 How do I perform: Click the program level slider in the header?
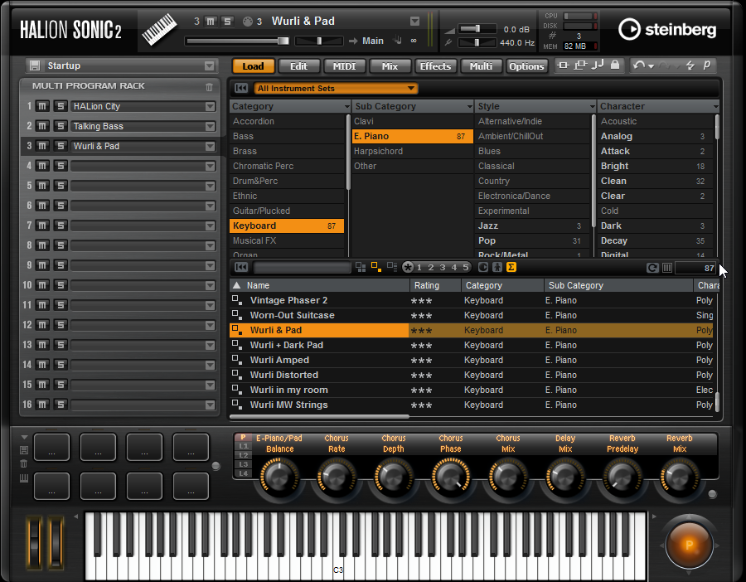(237, 41)
